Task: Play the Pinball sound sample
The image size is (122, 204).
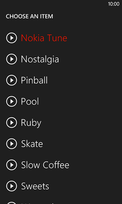Action: click(x=11, y=80)
